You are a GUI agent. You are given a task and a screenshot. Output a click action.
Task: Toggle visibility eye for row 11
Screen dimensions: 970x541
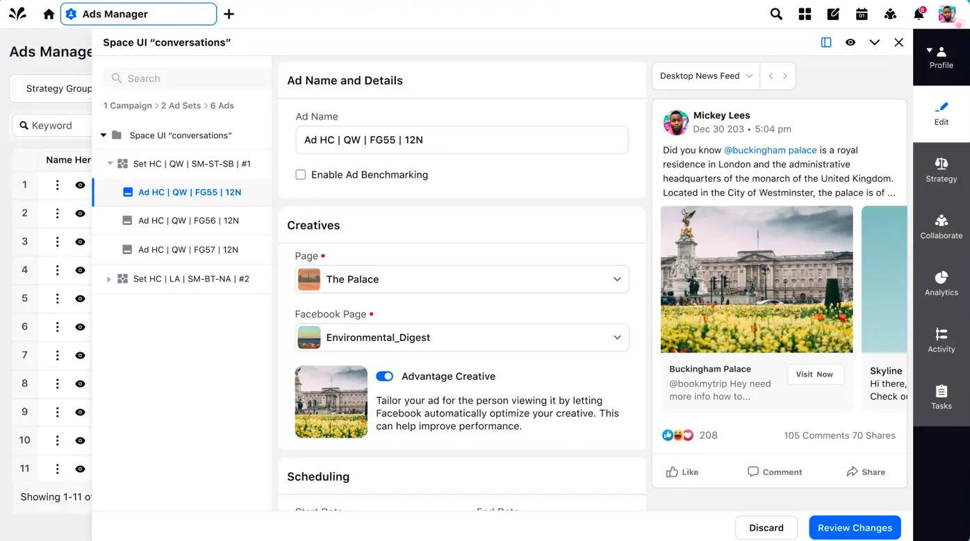tap(80, 469)
